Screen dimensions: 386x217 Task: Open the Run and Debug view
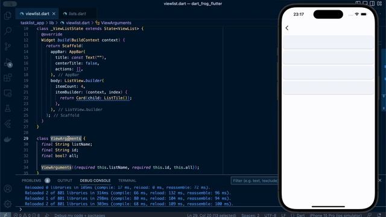pos(8,63)
